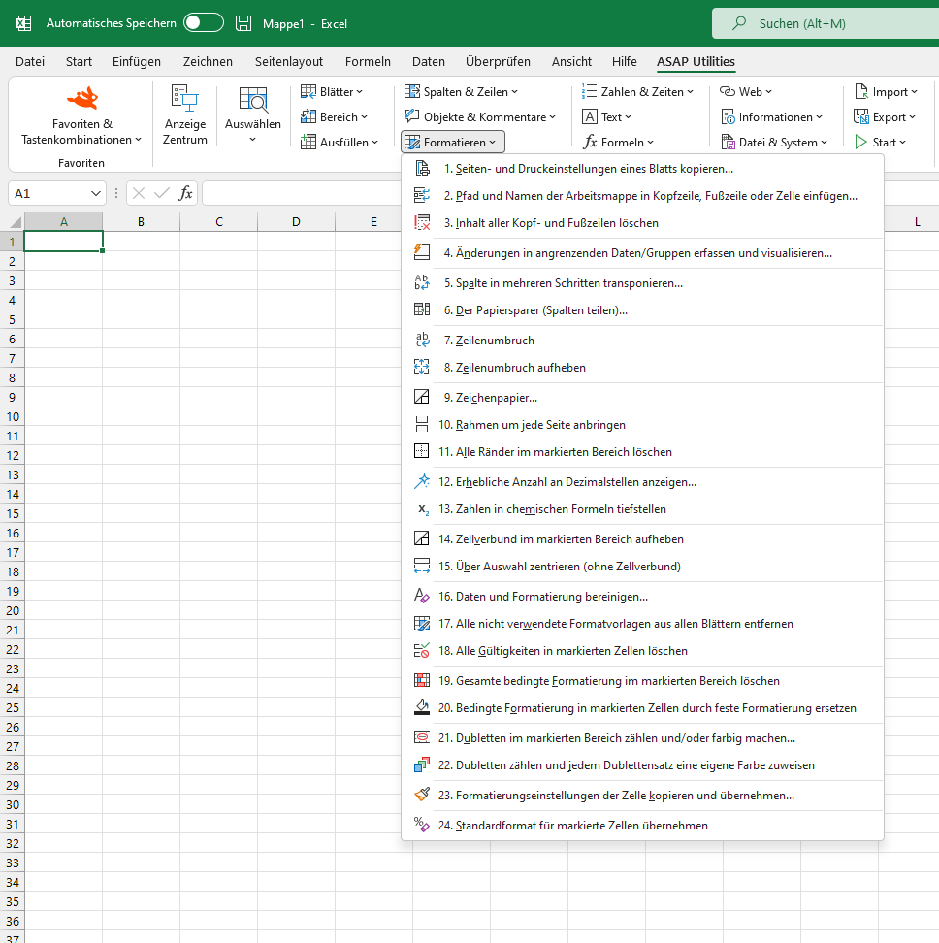This screenshot has width=939, height=943.
Task: Choose menu item 7. Zeilenumbruch
Action: pyautogui.click(x=642, y=340)
